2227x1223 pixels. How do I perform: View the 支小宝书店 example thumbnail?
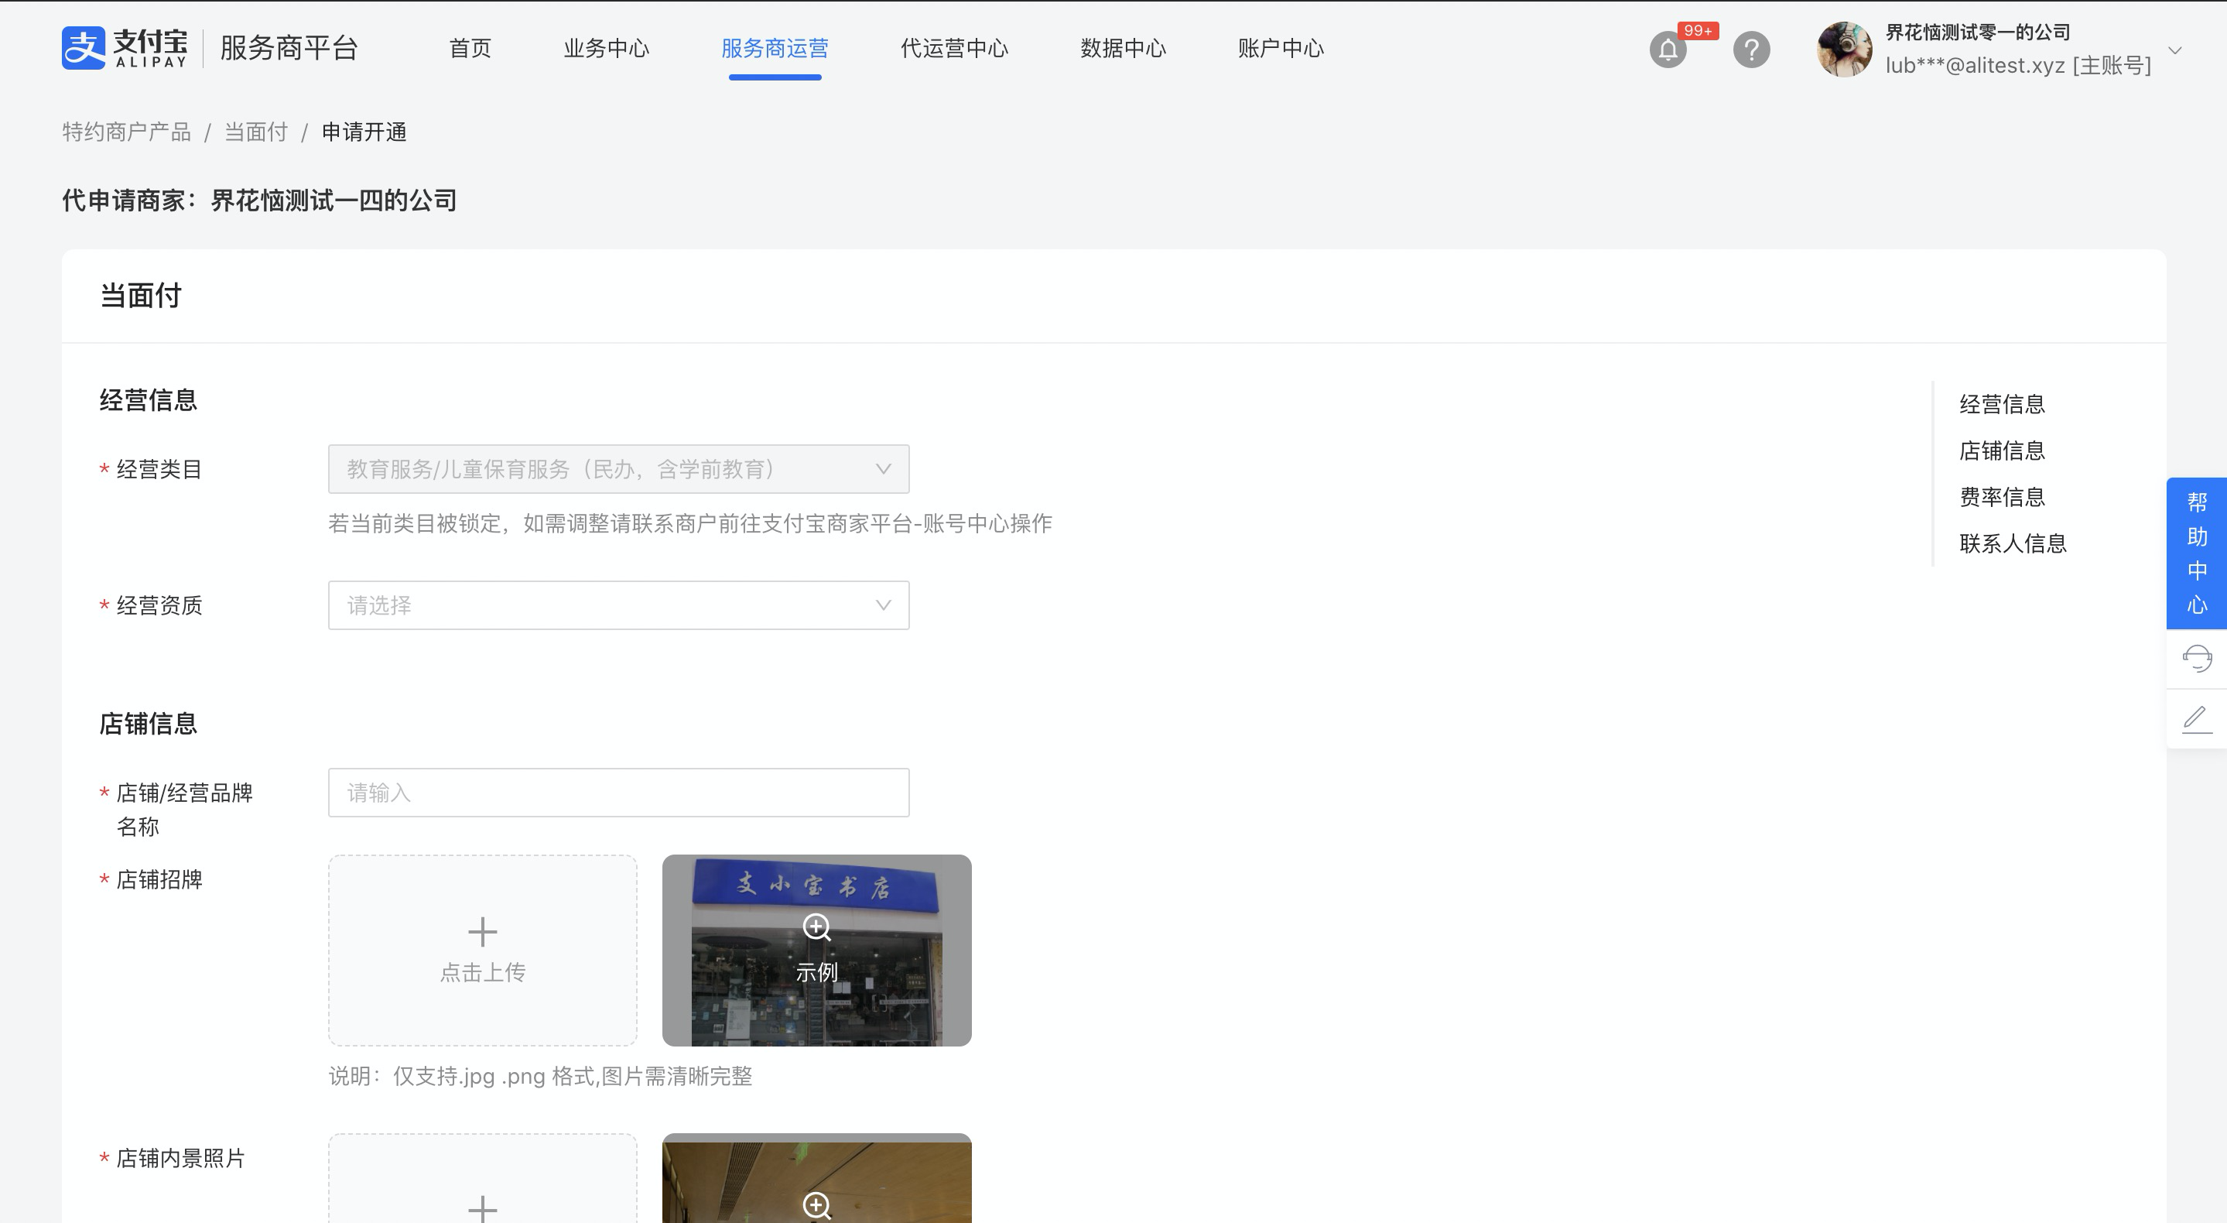817,951
